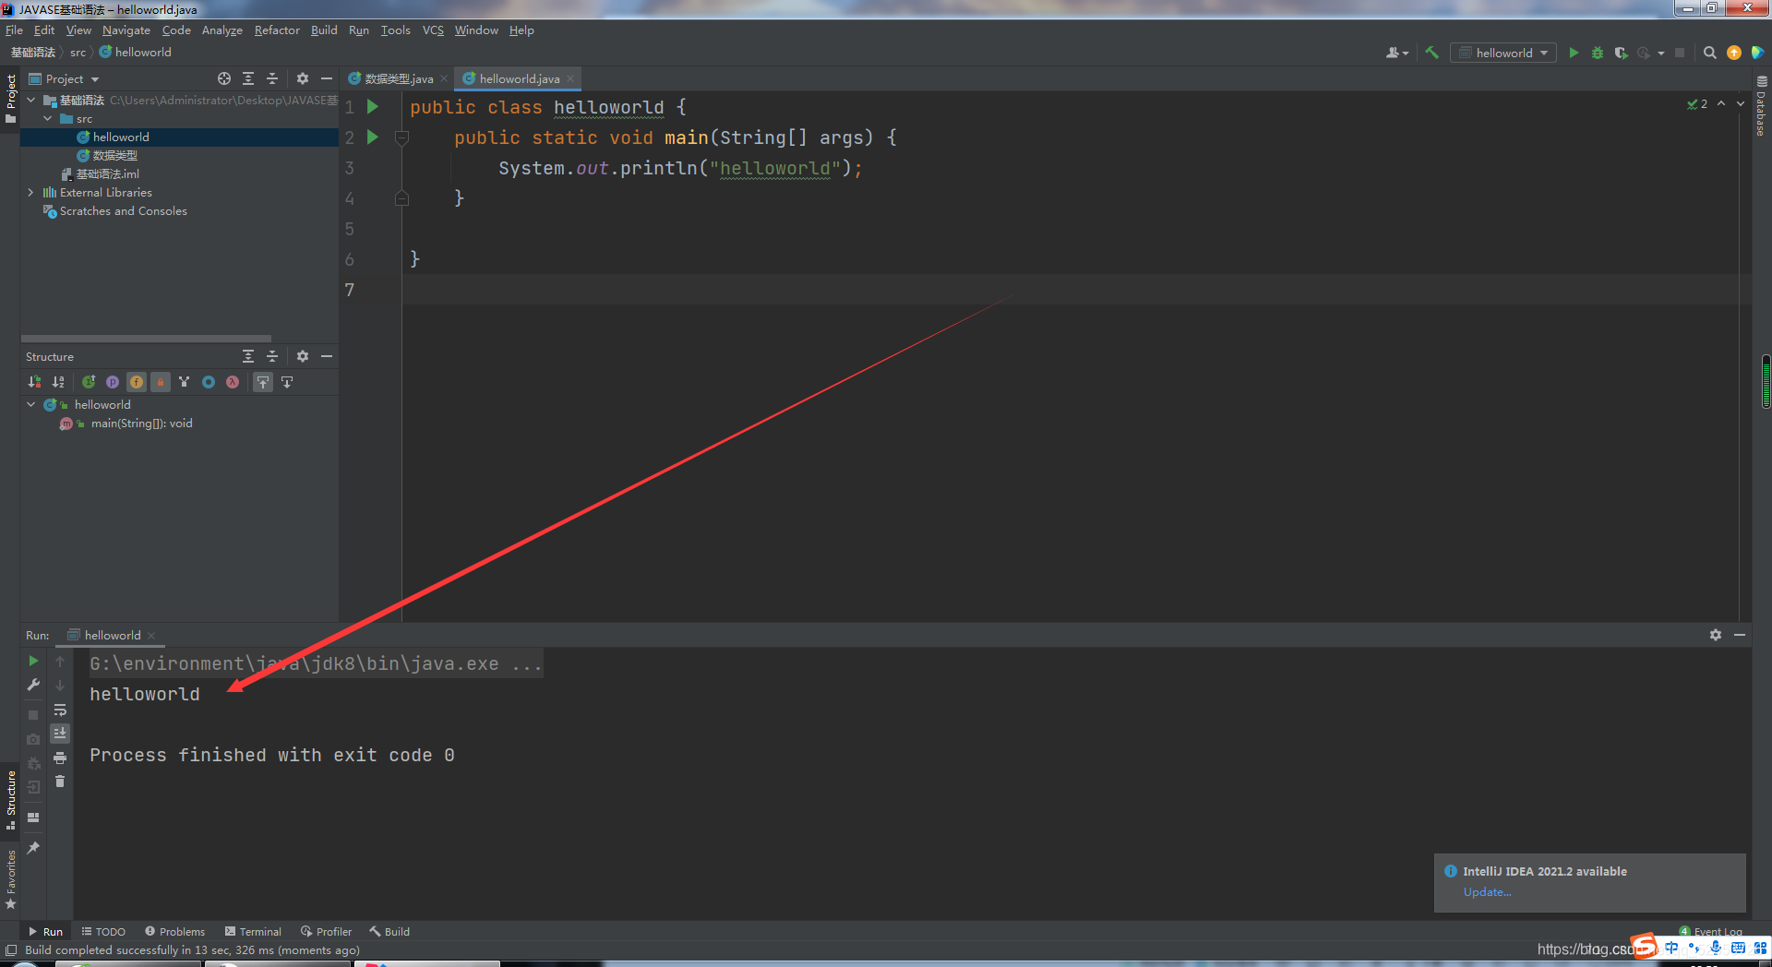The width and height of the screenshot is (1772, 967).
Task: Click the Update link for IntelliJ IDEA 2021.2
Action: click(x=1486, y=892)
